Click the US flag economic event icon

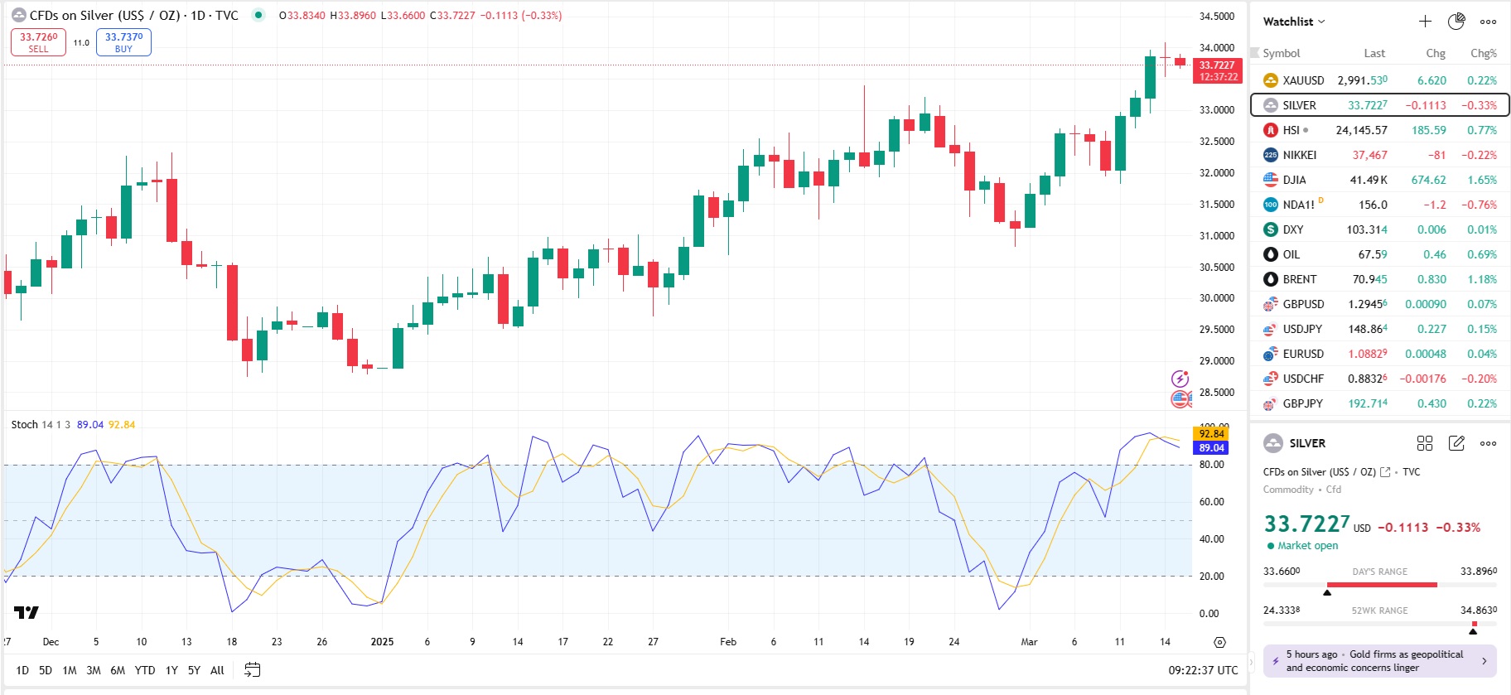(x=1180, y=399)
